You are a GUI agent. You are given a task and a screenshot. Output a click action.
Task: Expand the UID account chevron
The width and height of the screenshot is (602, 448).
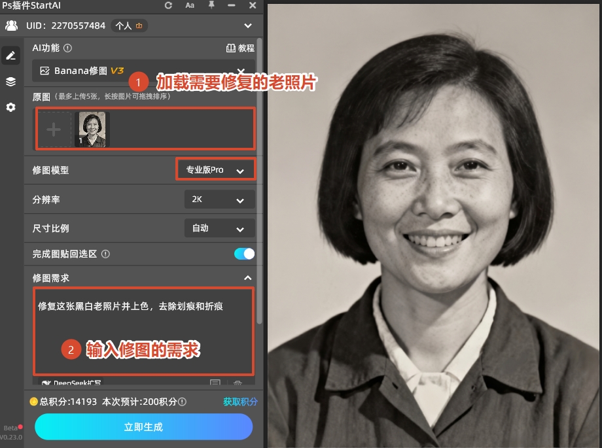(248, 26)
